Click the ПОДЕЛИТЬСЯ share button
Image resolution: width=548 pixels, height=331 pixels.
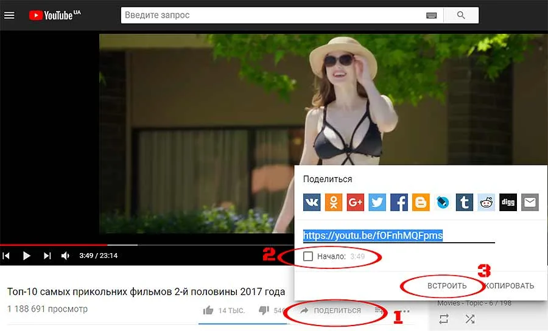[331, 310]
